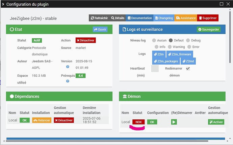The image size is (233, 145).
Task: Open the Documentation page
Action: pyautogui.click(x=139, y=18)
